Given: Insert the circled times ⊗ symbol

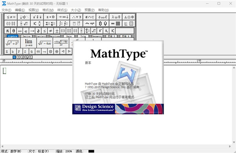Looking at the screenshot, I should [51, 52].
